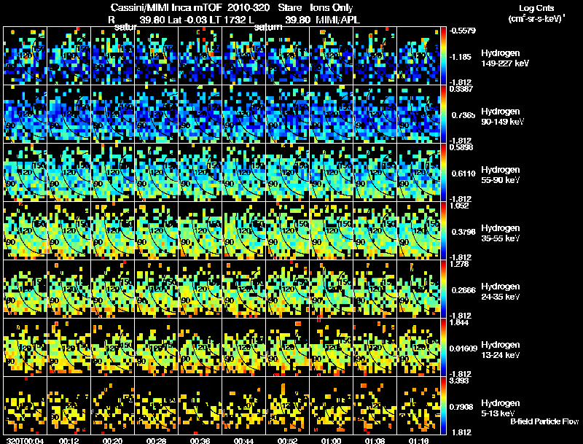Select the 35-55 keV panel at 320T00:04

(26, 230)
